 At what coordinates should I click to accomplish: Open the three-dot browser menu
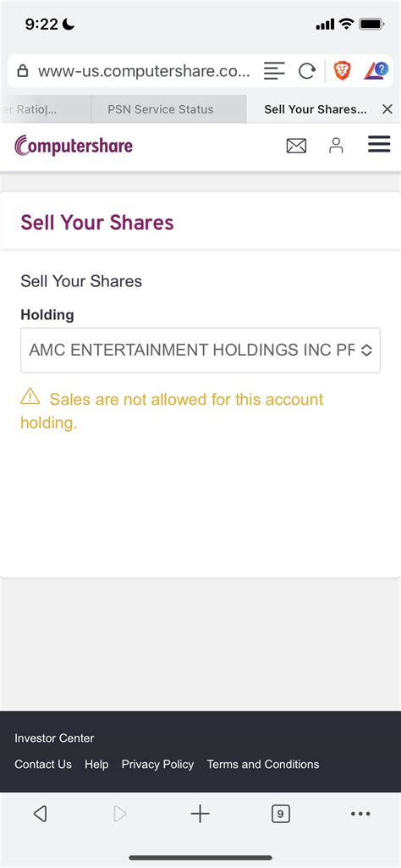(360, 814)
